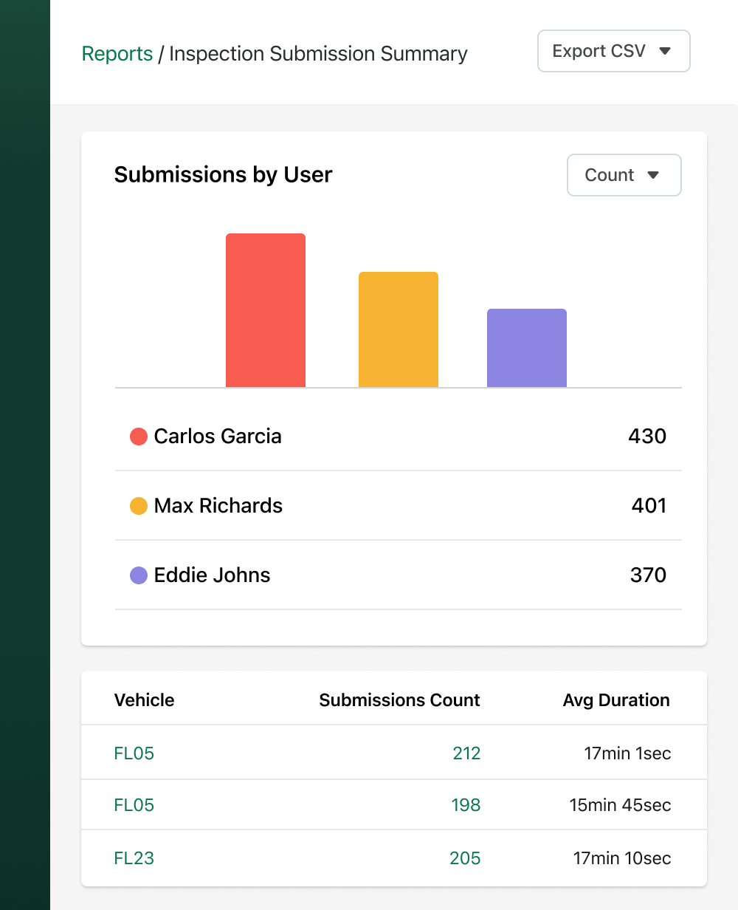Viewport: 738px width, 910px height.
Task: Click the purple legend dot beside Eddie Johns
Action: pyautogui.click(x=139, y=575)
